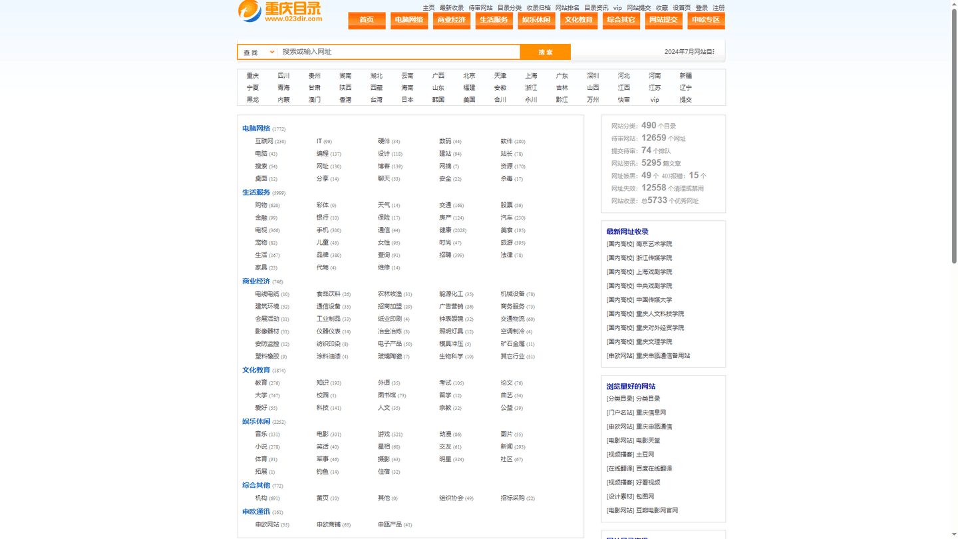Open the 图书馆 subcategory

pyautogui.click(x=387, y=395)
